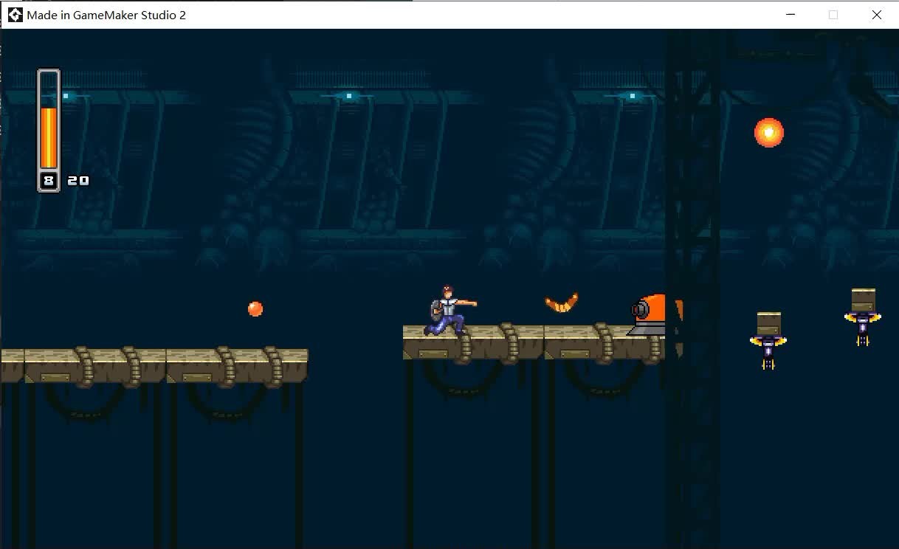Click the running player character
Image resolution: width=899 pixels, height=549 pixels.
(x=448, y=311)
